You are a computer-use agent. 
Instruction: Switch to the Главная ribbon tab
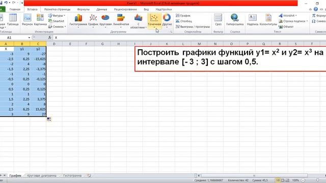point(15,9)
